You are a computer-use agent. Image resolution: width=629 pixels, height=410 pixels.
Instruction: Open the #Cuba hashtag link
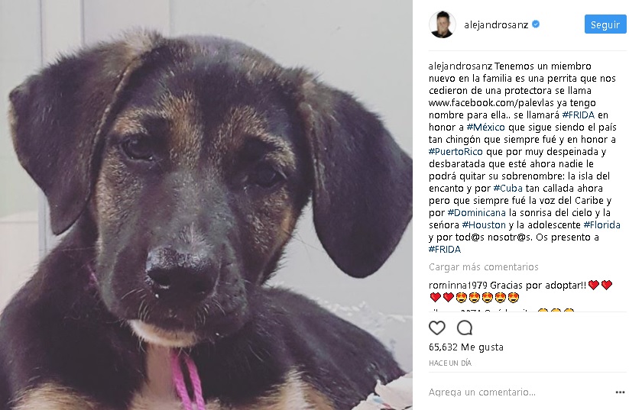507,188
